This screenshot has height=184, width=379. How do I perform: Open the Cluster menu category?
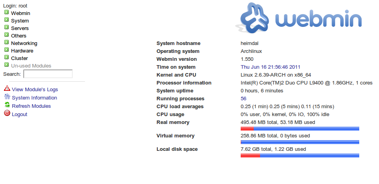click(x=19, y=58)
